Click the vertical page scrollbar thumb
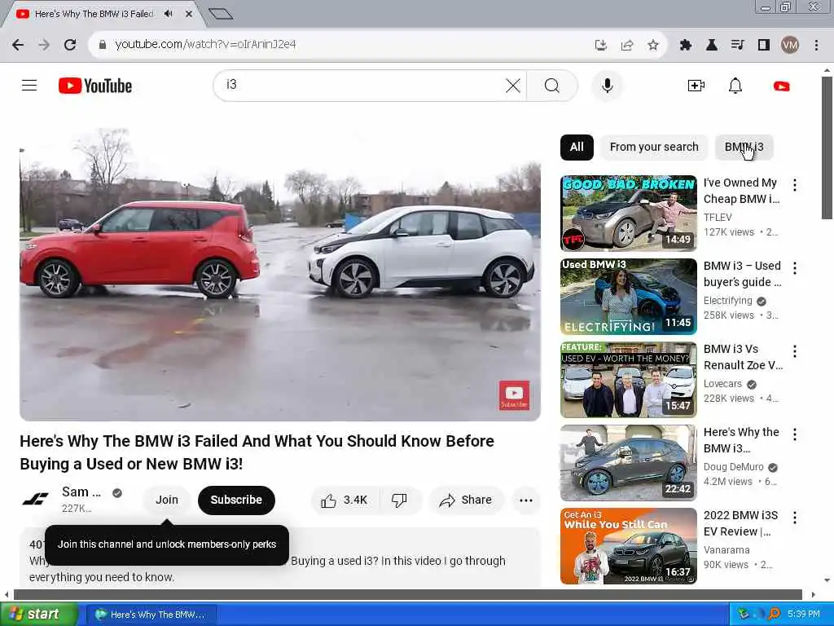This screenshot has width=834, height=626. click(826, 148)
